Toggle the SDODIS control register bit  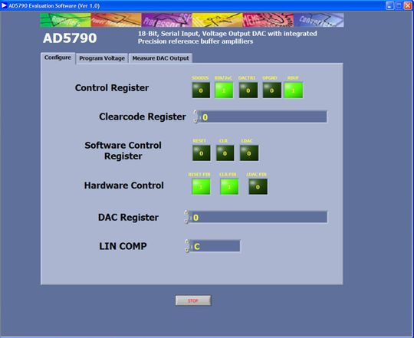pyautogui.click(x=201, y=90)
